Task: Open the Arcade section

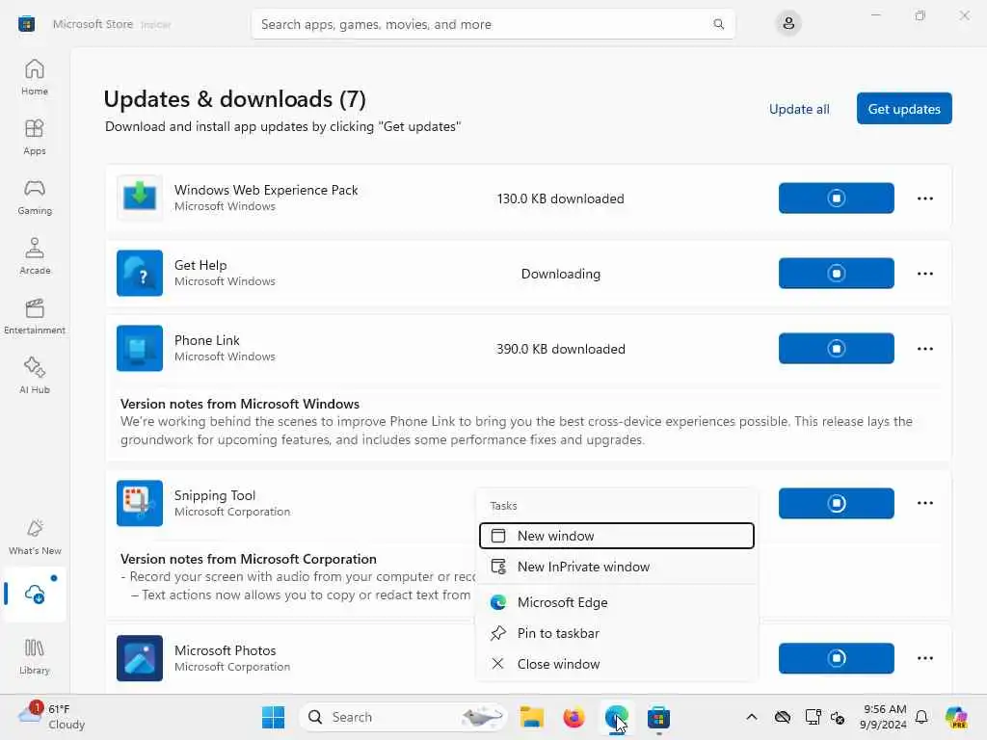Action: (x=35, y=256)
